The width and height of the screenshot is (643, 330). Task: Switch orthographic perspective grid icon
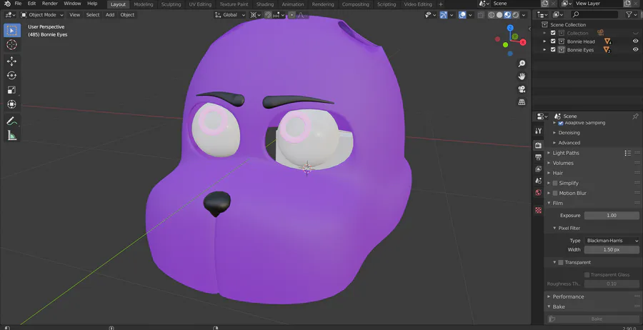pos(522,102)
